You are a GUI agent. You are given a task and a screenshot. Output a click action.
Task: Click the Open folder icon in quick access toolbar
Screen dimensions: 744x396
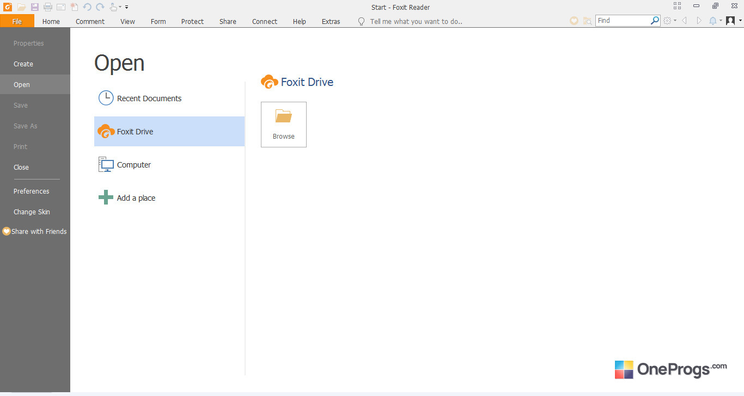click(x=21, y=7)
